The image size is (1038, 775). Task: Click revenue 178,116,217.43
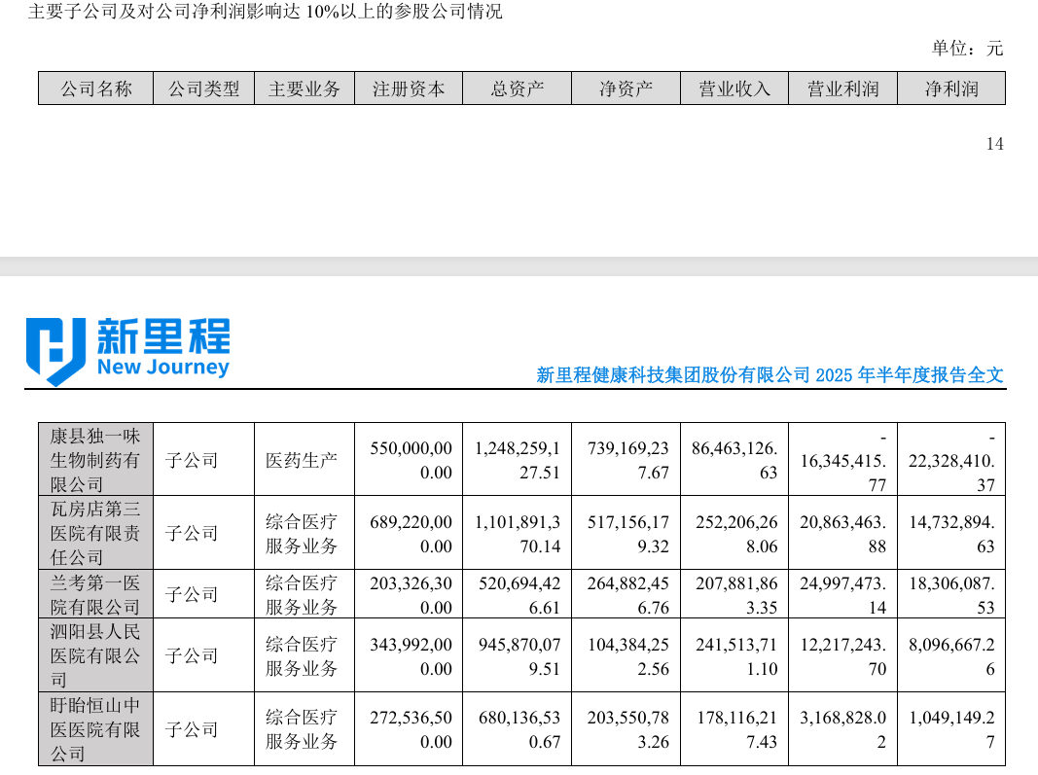736,729
